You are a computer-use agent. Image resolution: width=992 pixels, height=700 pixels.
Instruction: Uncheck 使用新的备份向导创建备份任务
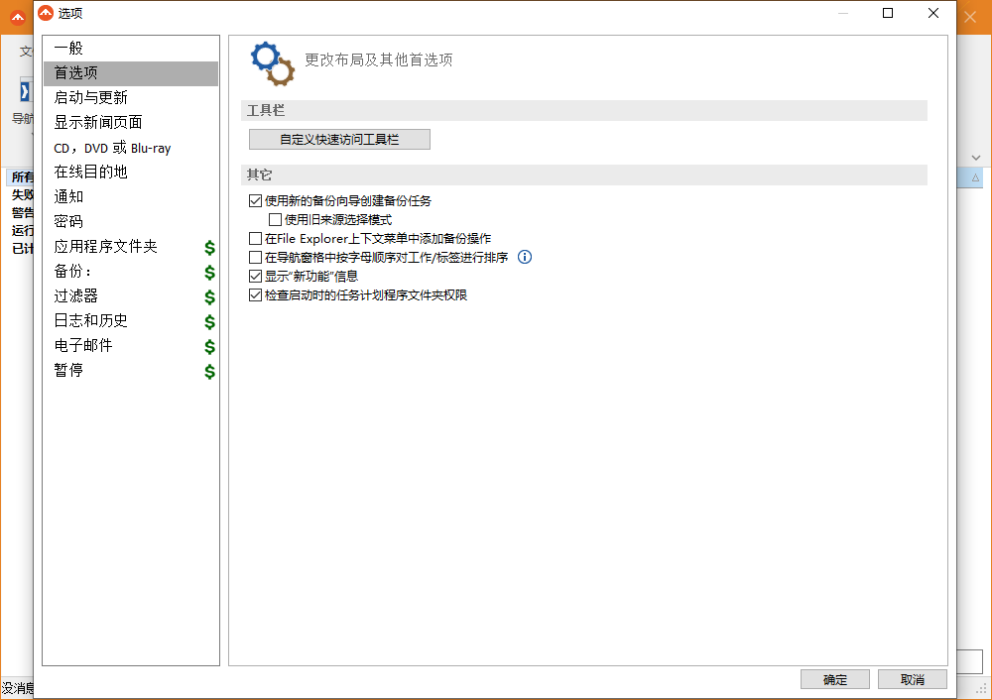(254, 200)
